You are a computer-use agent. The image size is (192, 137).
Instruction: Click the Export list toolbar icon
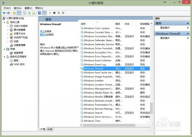(x=34, y=13)
